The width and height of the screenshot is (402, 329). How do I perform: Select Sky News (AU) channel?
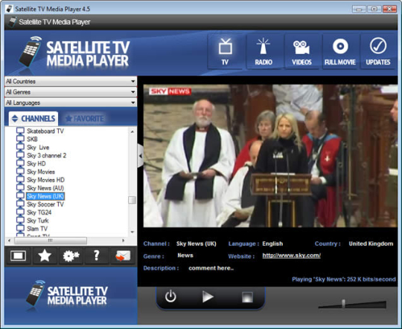tap(45, 188)
